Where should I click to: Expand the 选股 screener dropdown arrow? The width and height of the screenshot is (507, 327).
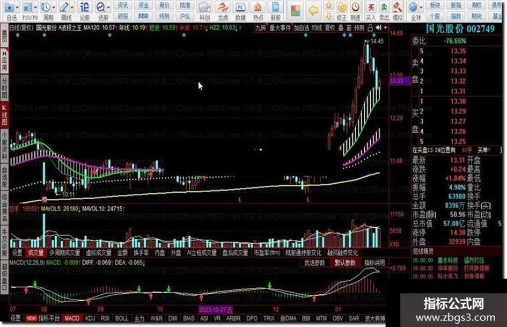[108, 8]
